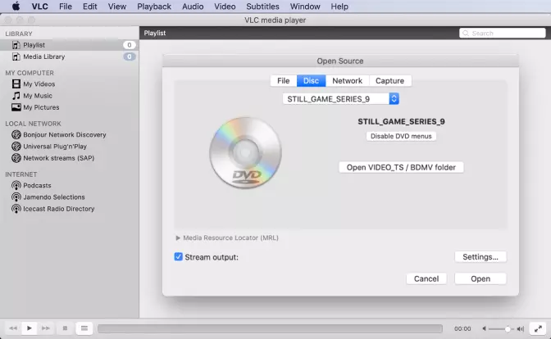Screen dimensions: 551x339
Task: Open the View menu
Action: (117, 7)
